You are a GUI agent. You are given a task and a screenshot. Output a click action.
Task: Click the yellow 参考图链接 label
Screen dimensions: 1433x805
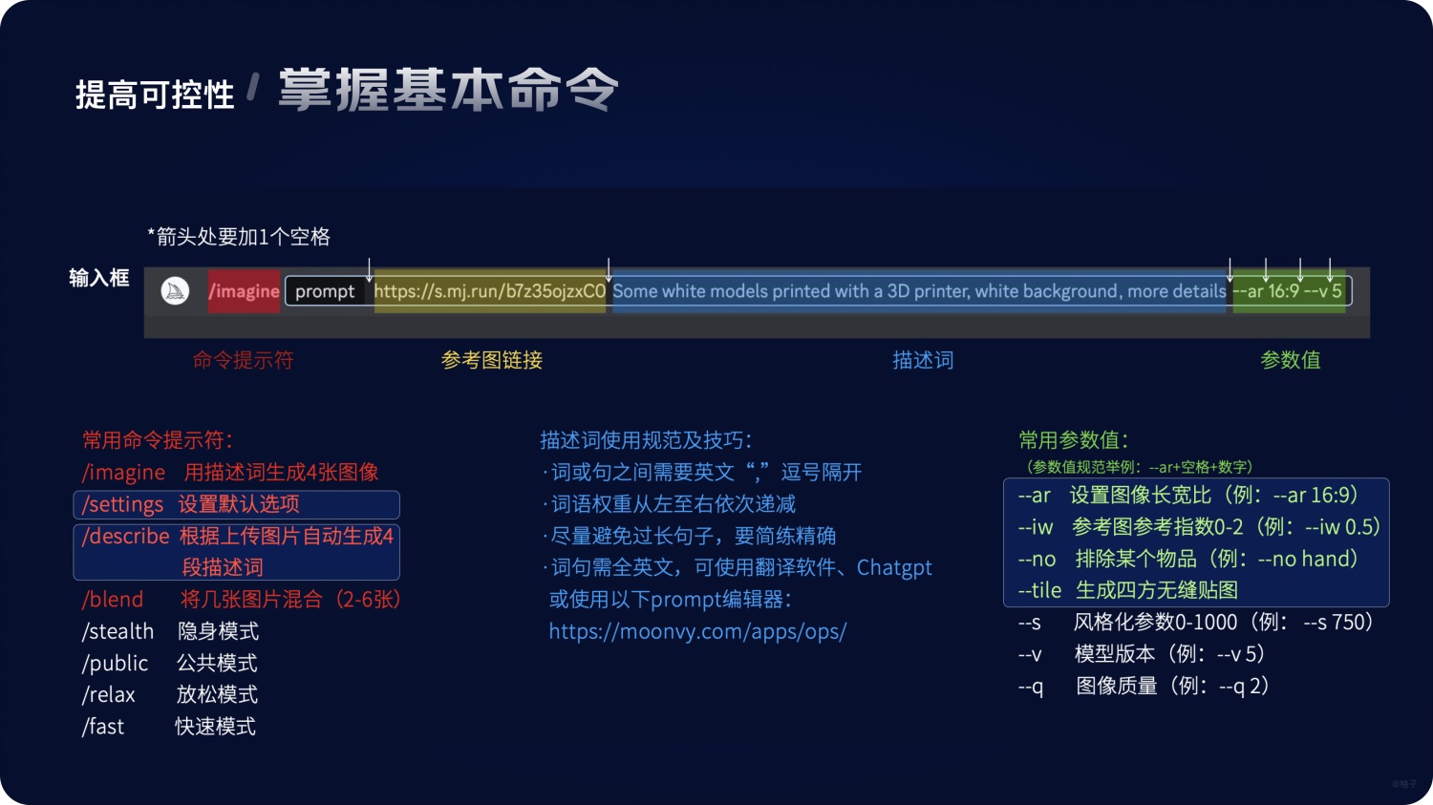(x=491, y=360)
